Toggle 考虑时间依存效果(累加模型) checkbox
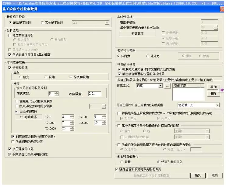 coord(10,55)
